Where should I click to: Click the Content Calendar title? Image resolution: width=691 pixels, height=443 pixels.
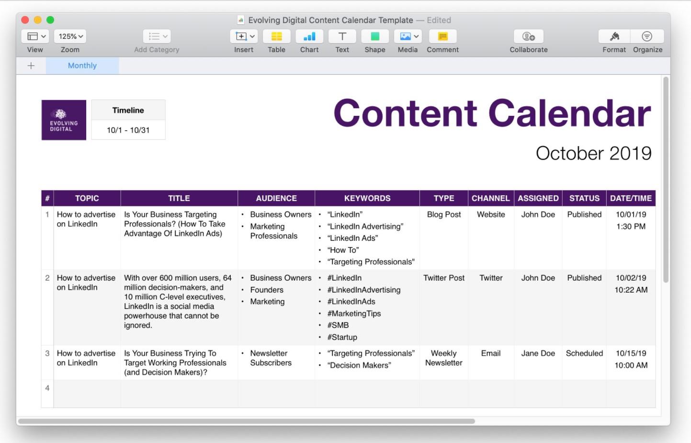click(x=492, y=113)
